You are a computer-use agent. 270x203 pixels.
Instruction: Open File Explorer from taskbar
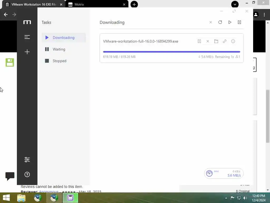21,198
